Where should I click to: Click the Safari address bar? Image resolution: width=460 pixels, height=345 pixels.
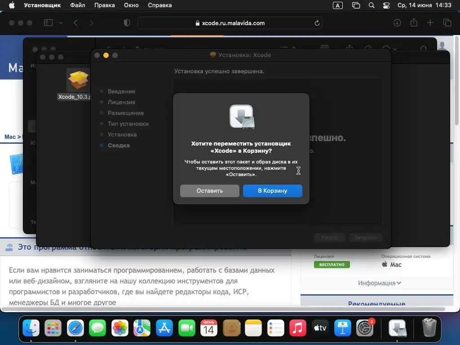click(x=230, y=23)
